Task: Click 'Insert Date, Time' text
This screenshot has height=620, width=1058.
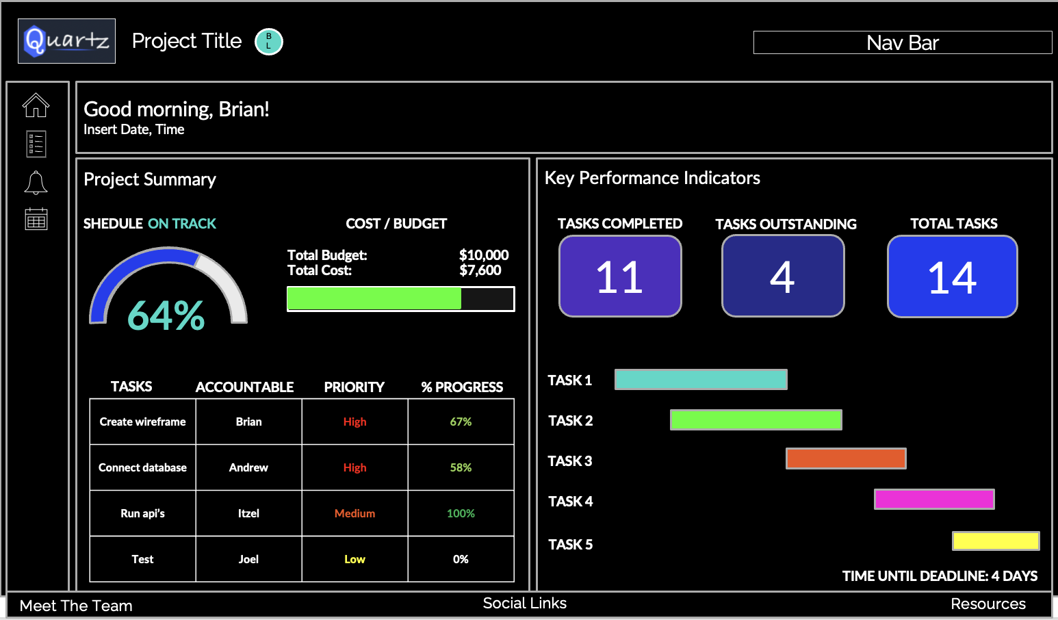Action: point(133,129)
